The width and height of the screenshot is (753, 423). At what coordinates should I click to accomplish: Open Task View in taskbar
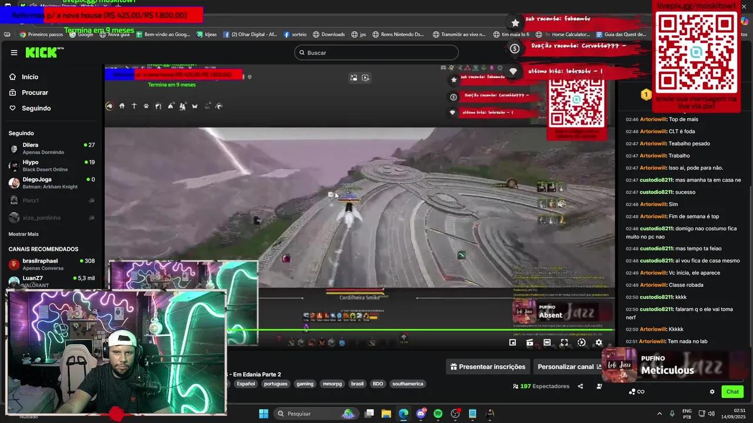[x=369, y=414]
